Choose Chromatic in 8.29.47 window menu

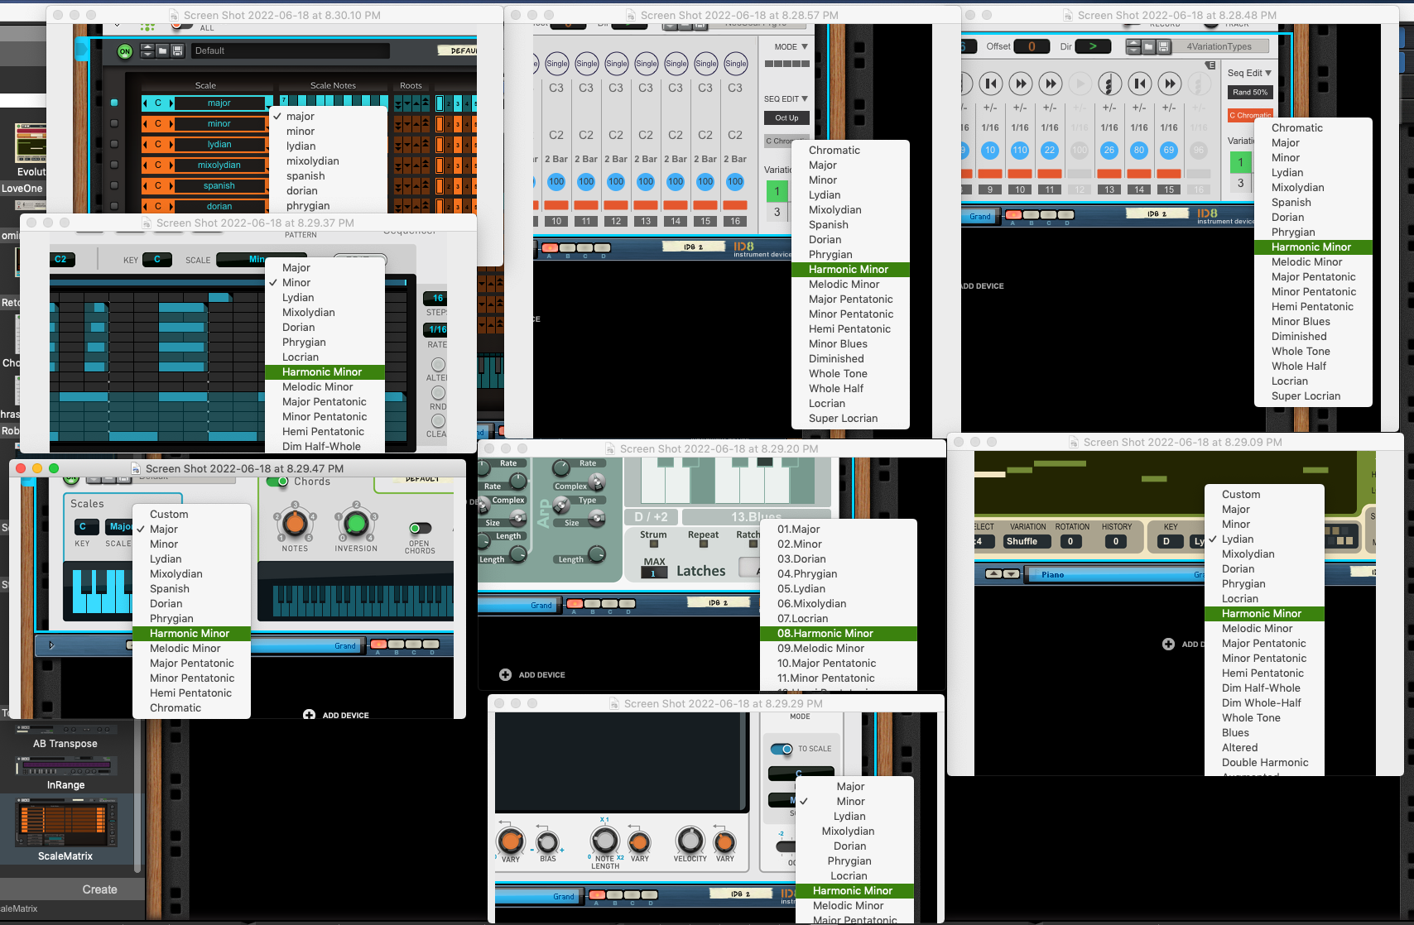[x=191, y=708]
